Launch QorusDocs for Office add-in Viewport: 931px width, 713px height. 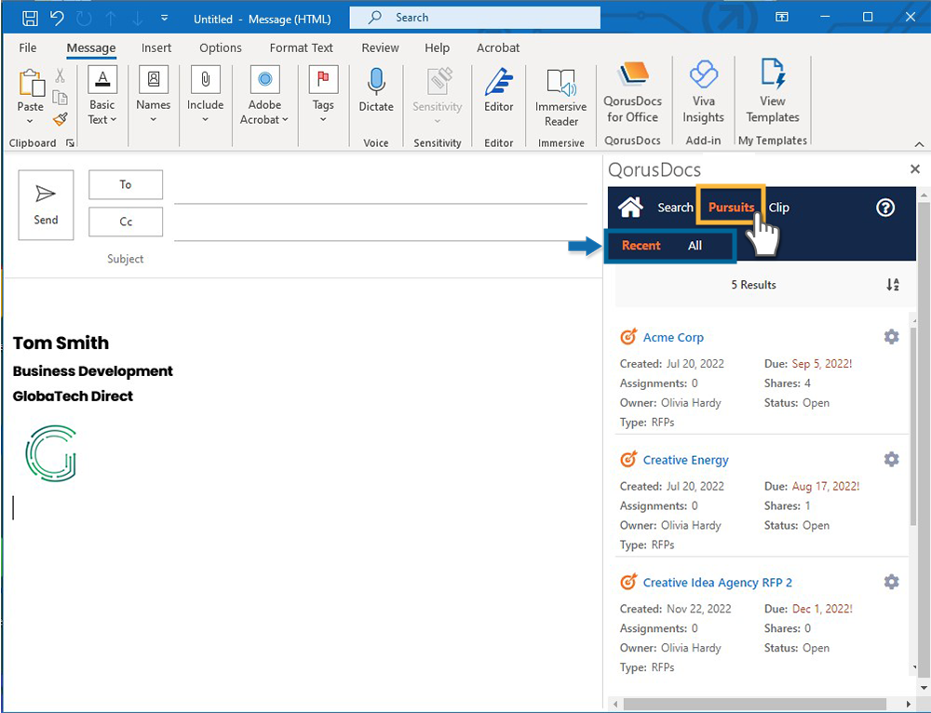[x=633, y=92]
